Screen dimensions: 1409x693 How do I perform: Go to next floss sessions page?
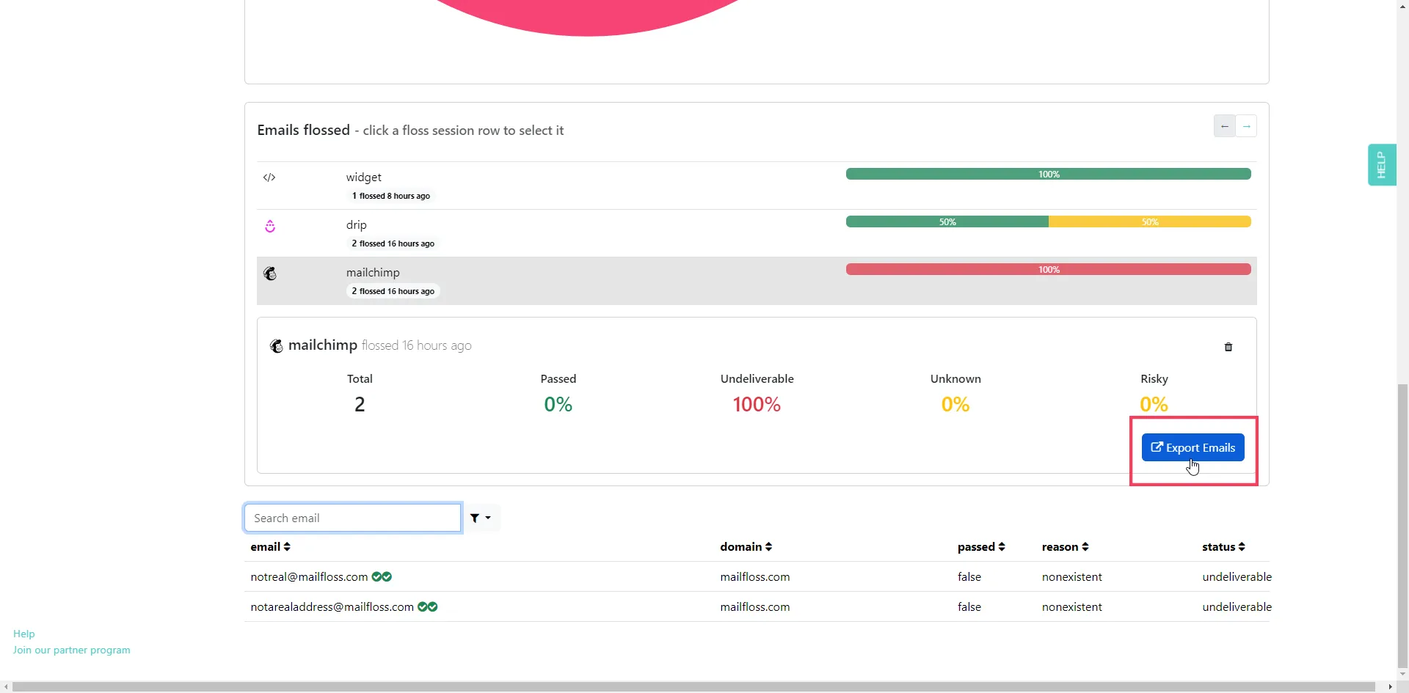(x=1246, y=126)
